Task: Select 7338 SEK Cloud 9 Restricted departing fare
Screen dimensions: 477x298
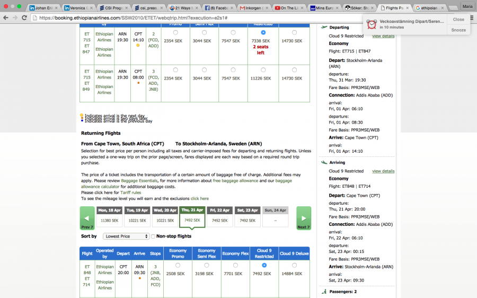Action: 263,32
